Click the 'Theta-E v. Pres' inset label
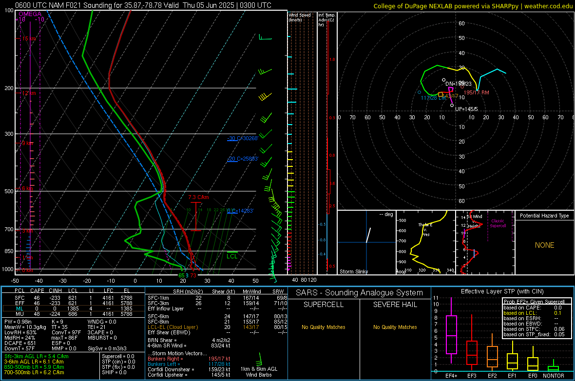Screen dimensions: 575x381 tap(425, 229)
